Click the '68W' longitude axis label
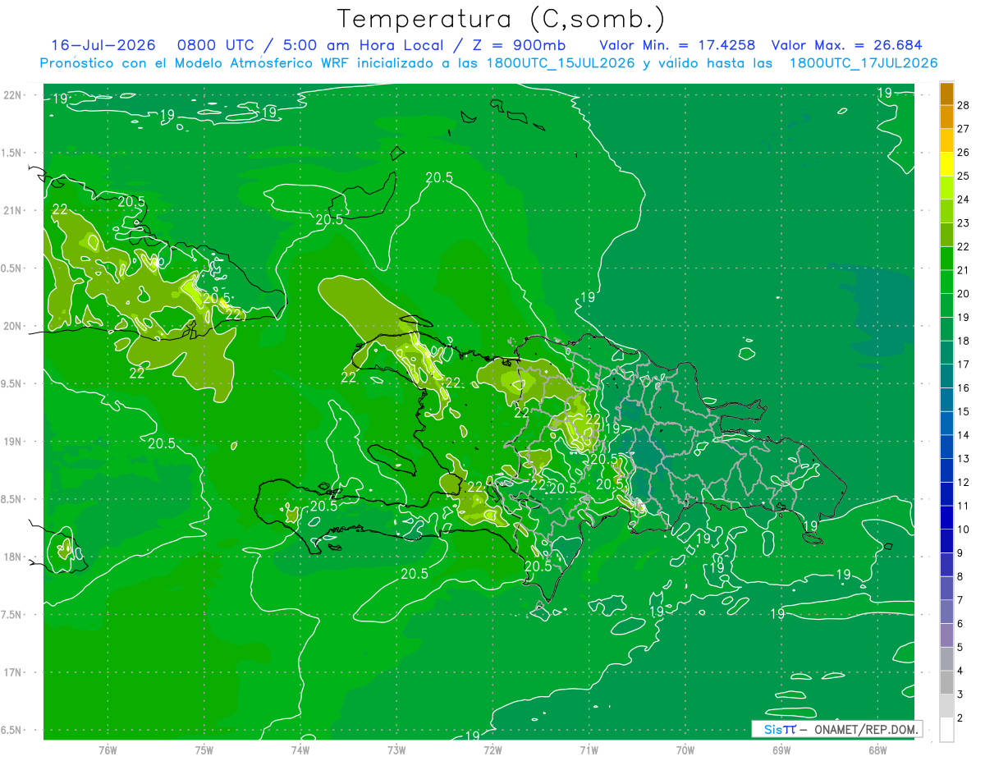The image size is (985, 761). [x=877, y=750]
